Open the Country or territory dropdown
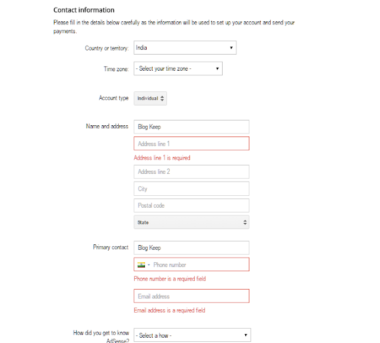 pyautogui.click(x=185, y=48)
